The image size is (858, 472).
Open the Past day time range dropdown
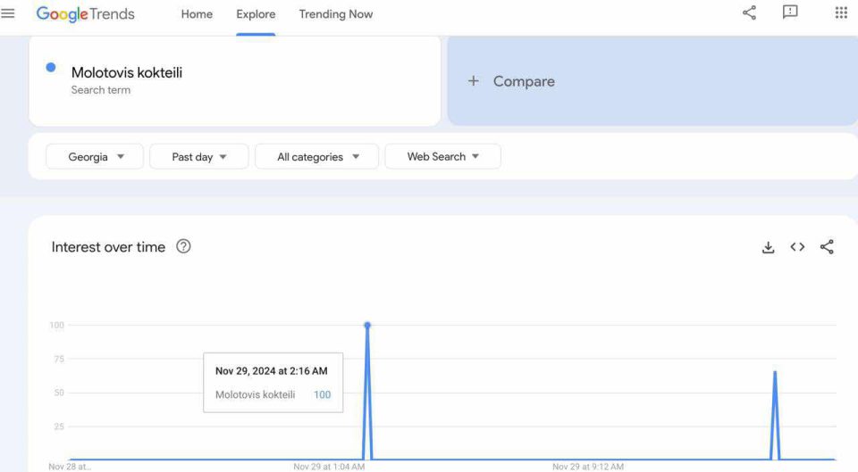(x=198, y=157)
